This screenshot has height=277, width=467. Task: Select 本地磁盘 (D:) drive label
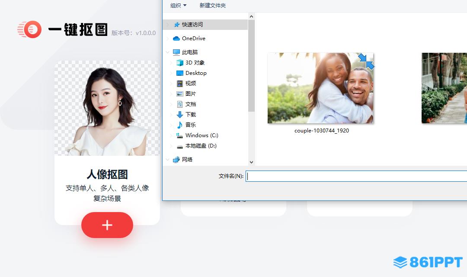201,146
